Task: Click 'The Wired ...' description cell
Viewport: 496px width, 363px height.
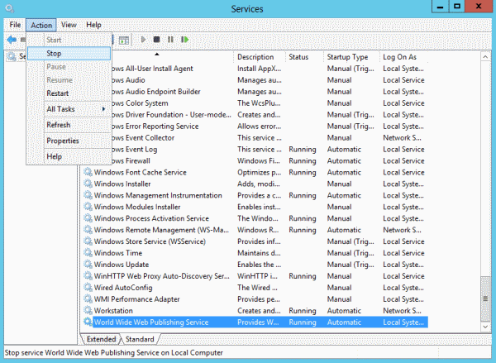Action: [x=257, y=288]
